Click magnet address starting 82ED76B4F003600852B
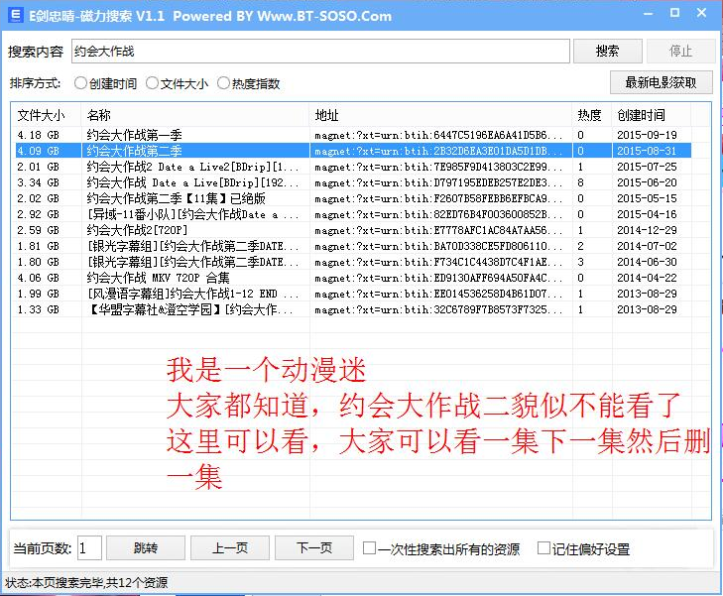This screenshot has width=723, height=596. point(438,214)
